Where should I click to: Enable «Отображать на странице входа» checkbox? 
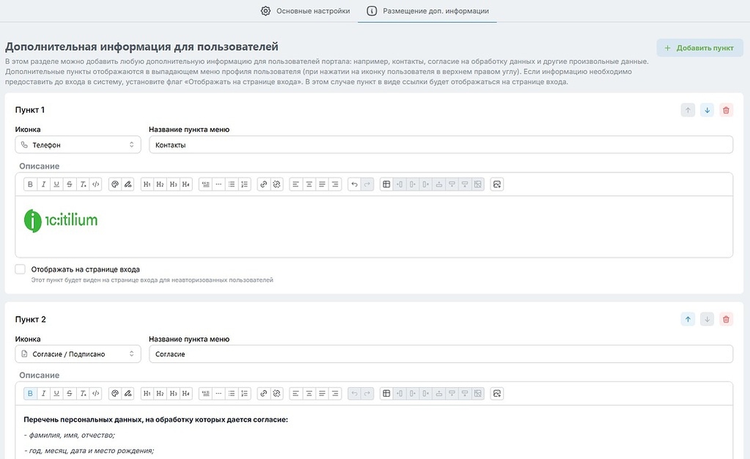[x=21, y=269]
